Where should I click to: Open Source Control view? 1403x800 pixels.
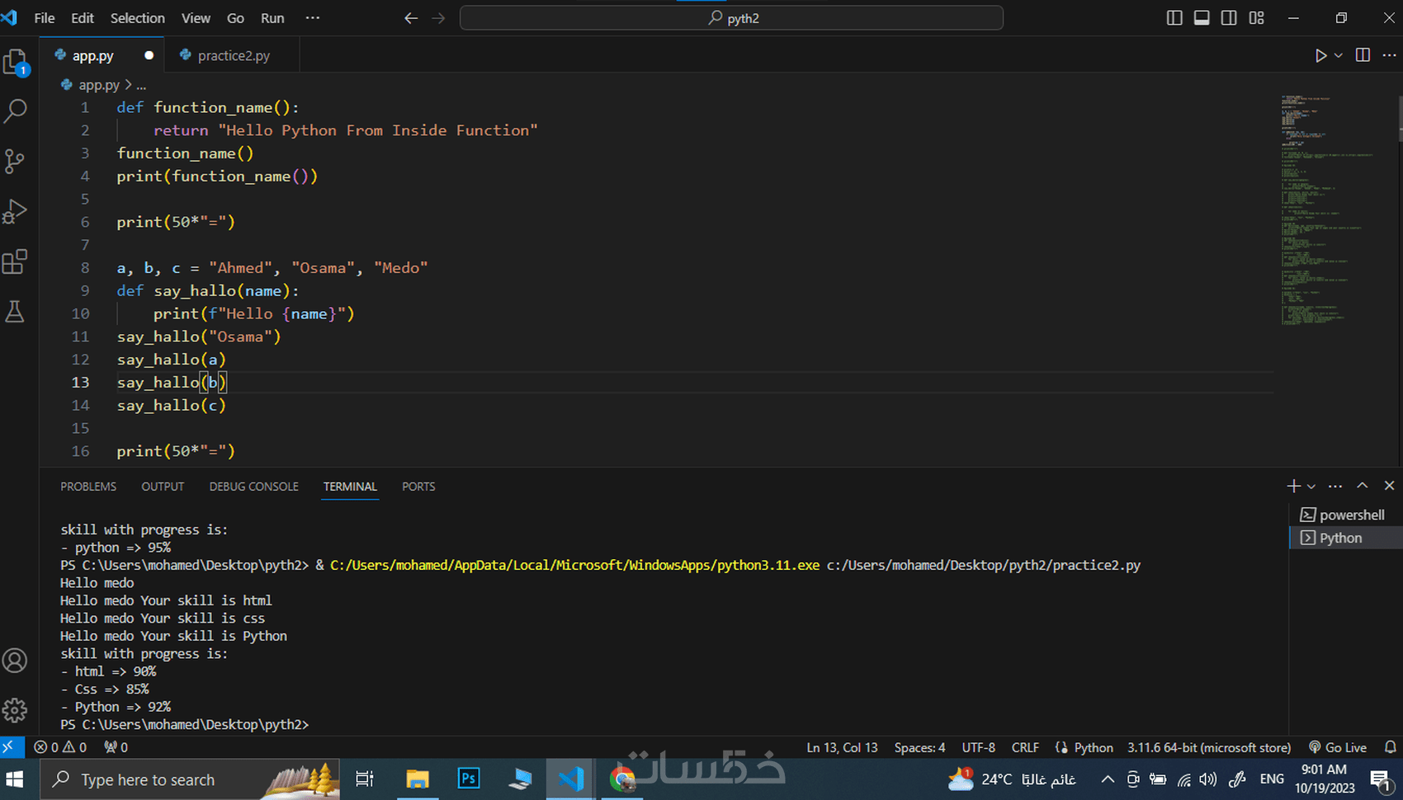[x=16, y=161]
